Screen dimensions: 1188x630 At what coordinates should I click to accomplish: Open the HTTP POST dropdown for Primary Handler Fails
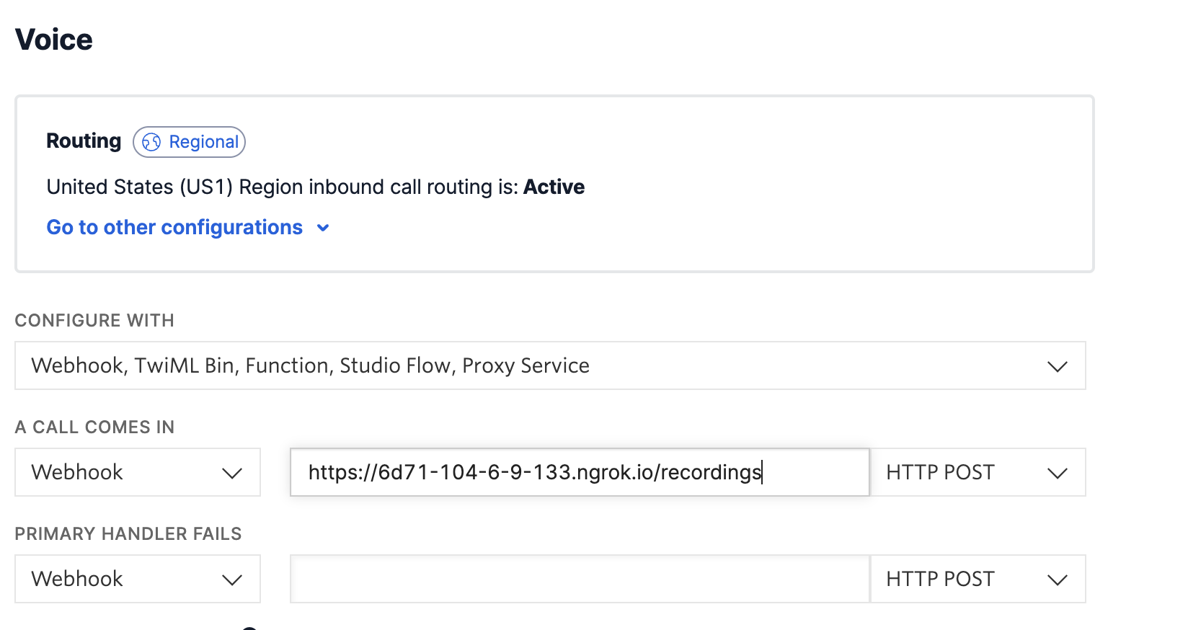tap(978, 579)
